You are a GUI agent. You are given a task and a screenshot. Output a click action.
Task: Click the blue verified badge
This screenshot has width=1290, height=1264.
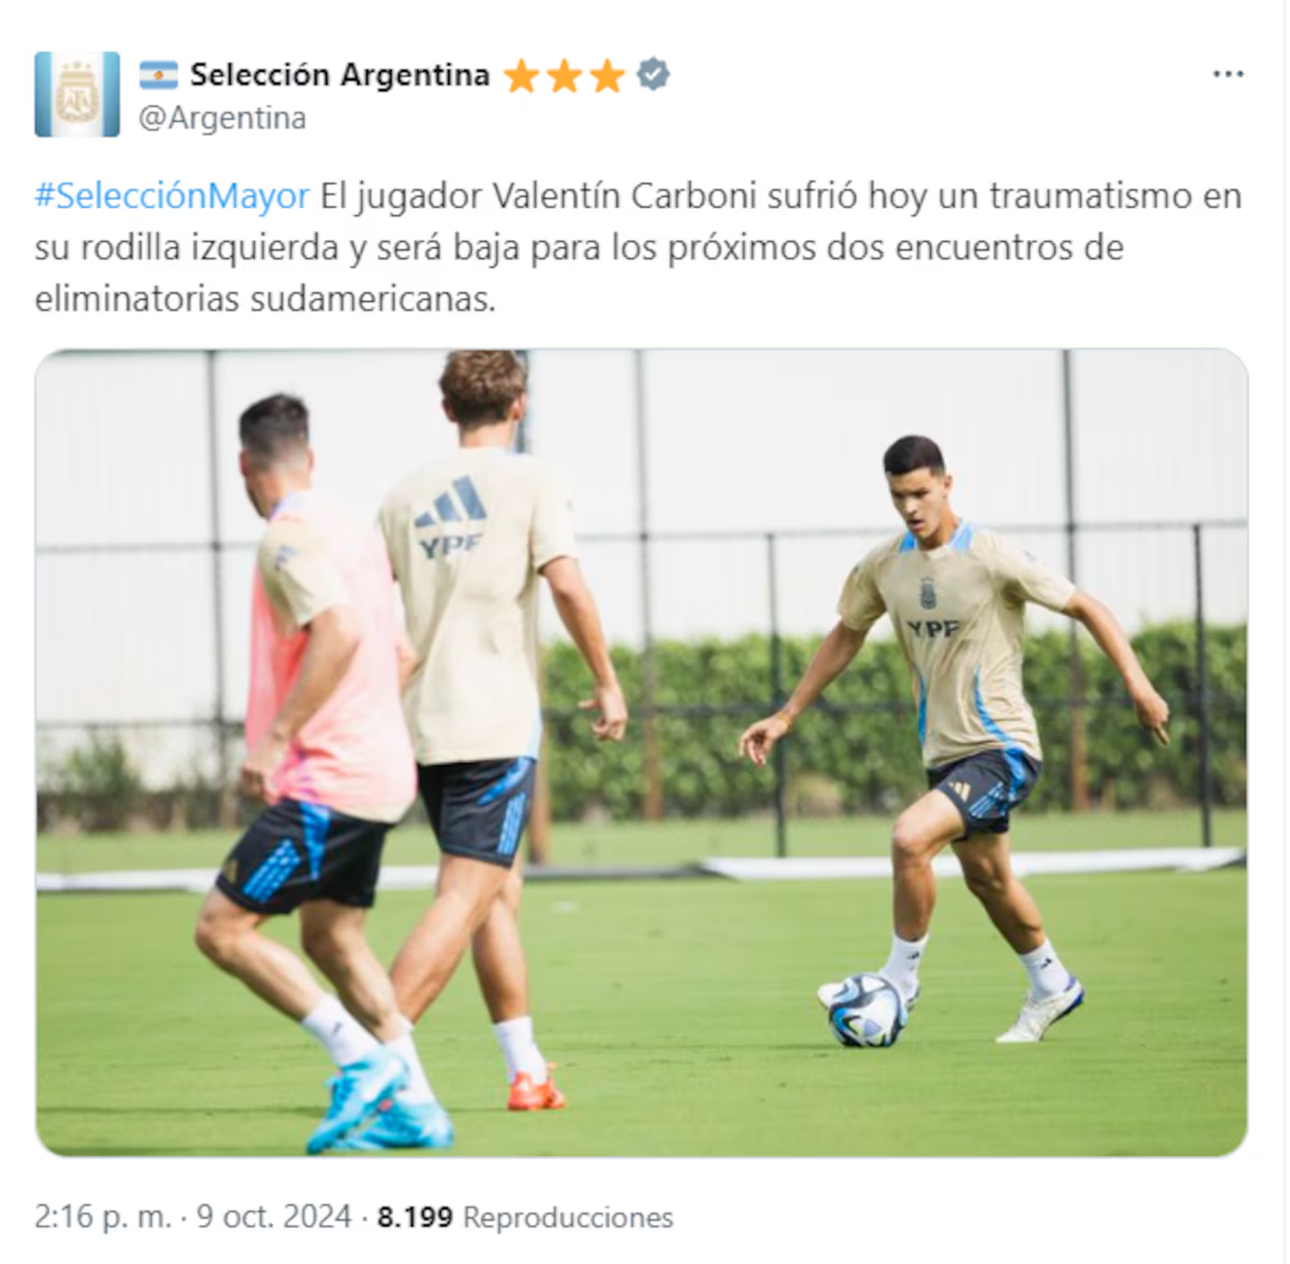653,75
